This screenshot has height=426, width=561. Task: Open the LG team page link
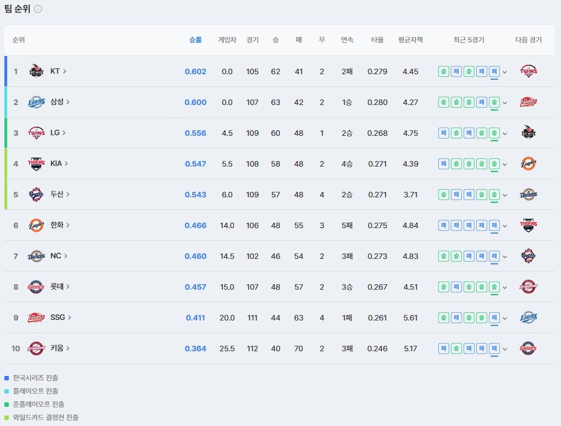(x=58, y=133)
